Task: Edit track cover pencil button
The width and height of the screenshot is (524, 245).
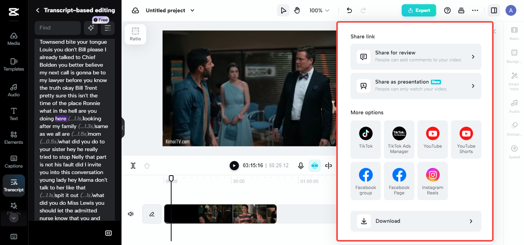Action: 152,214
